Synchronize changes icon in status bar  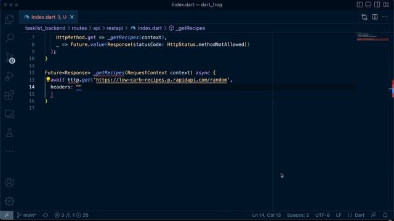click(45, 215)
